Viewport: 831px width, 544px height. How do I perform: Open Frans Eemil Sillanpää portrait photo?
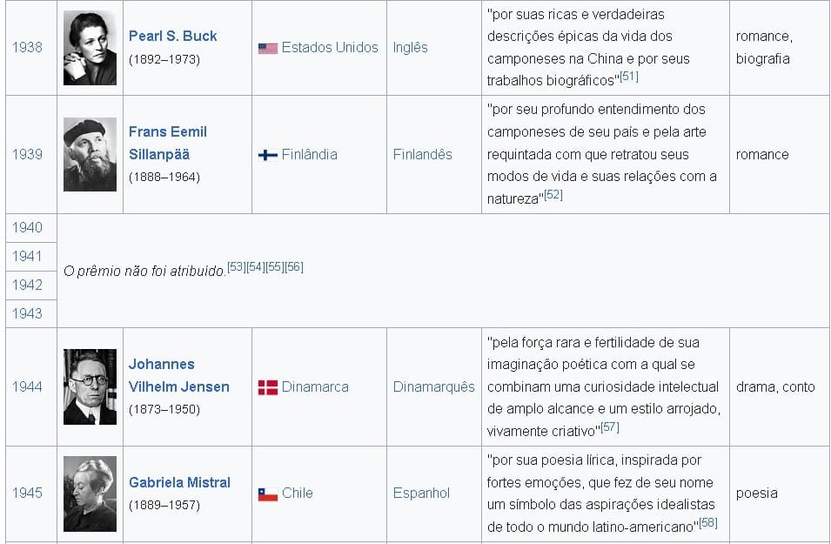[x=90, y=155]
